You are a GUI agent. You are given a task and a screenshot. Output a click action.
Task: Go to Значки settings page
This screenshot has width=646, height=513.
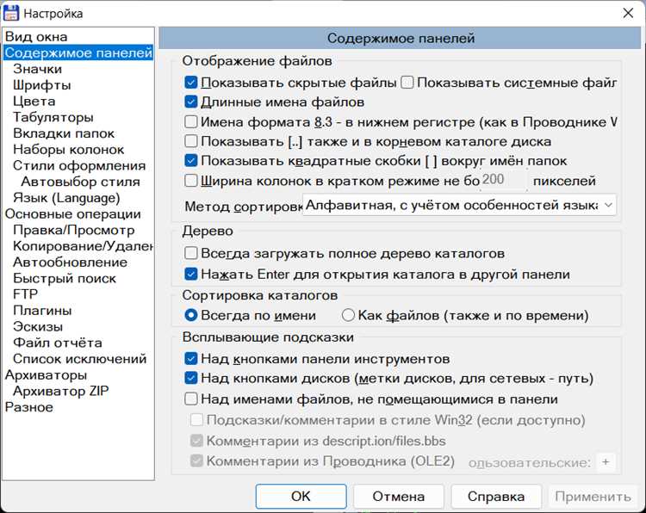(x=38, y=69)
